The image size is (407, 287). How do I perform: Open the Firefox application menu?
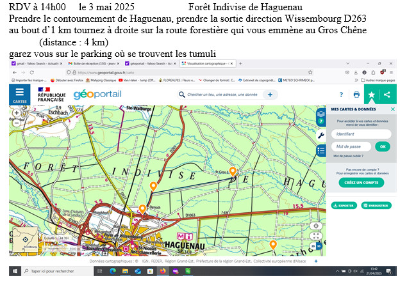click(x=391, y=73)
